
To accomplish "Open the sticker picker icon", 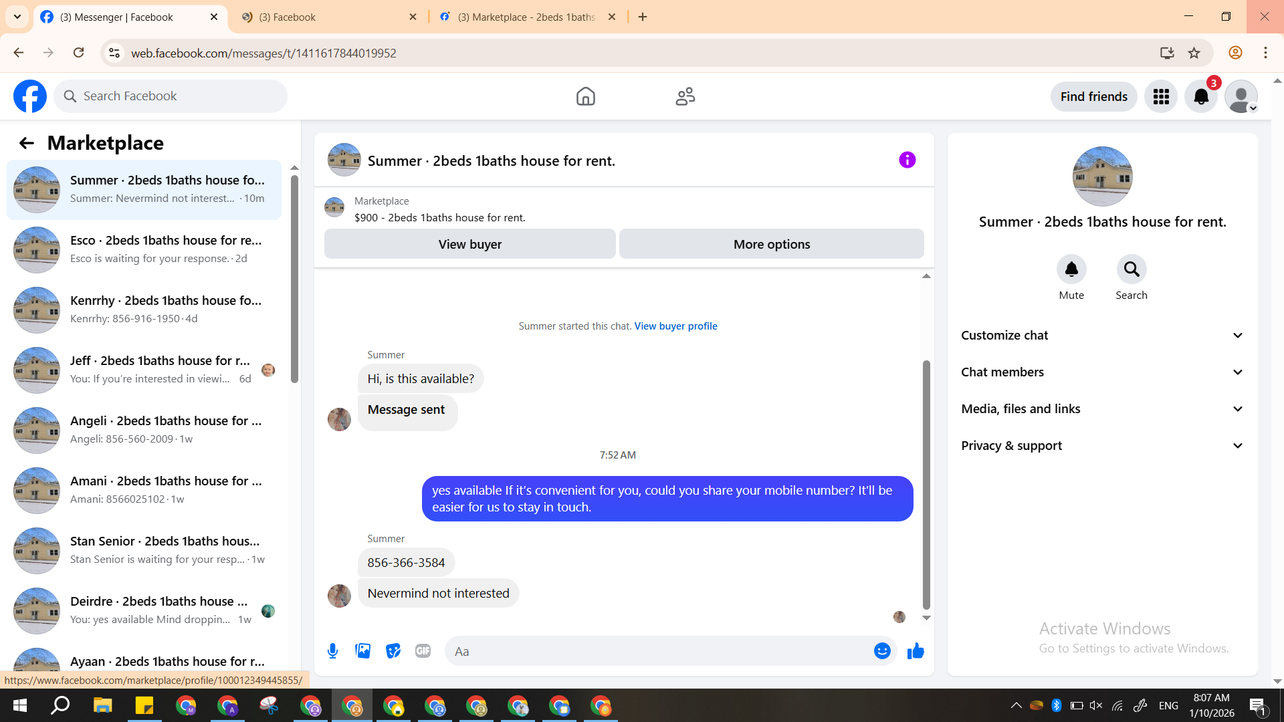I will 393,650.
